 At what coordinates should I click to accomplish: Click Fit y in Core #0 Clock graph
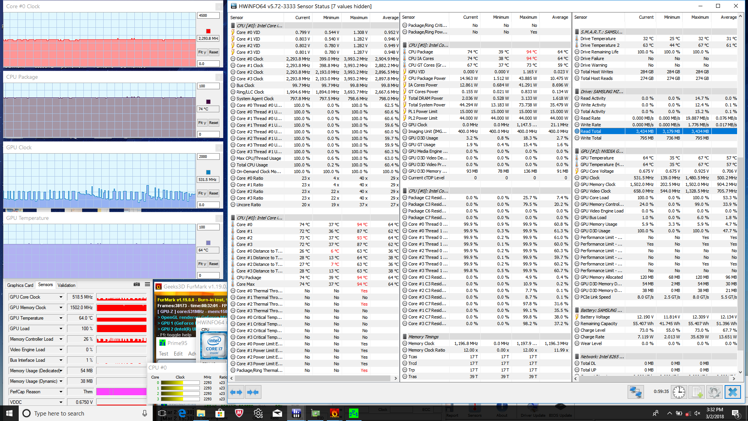[x=202, y=52]
